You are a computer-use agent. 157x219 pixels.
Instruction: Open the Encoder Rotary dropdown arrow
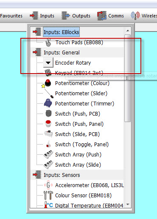click(48, 63)
